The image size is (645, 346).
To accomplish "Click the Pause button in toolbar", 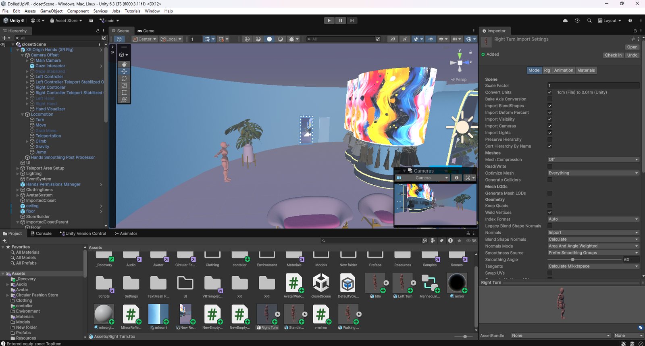I will 341,21.
